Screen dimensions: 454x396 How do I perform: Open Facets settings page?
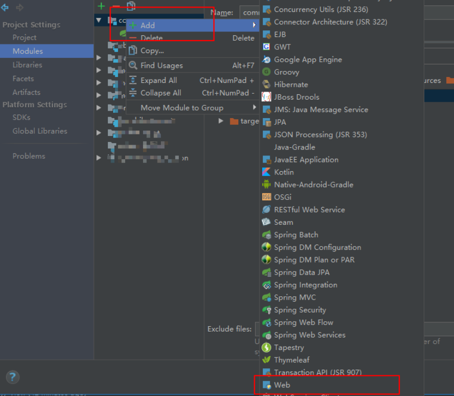[23, 79]
